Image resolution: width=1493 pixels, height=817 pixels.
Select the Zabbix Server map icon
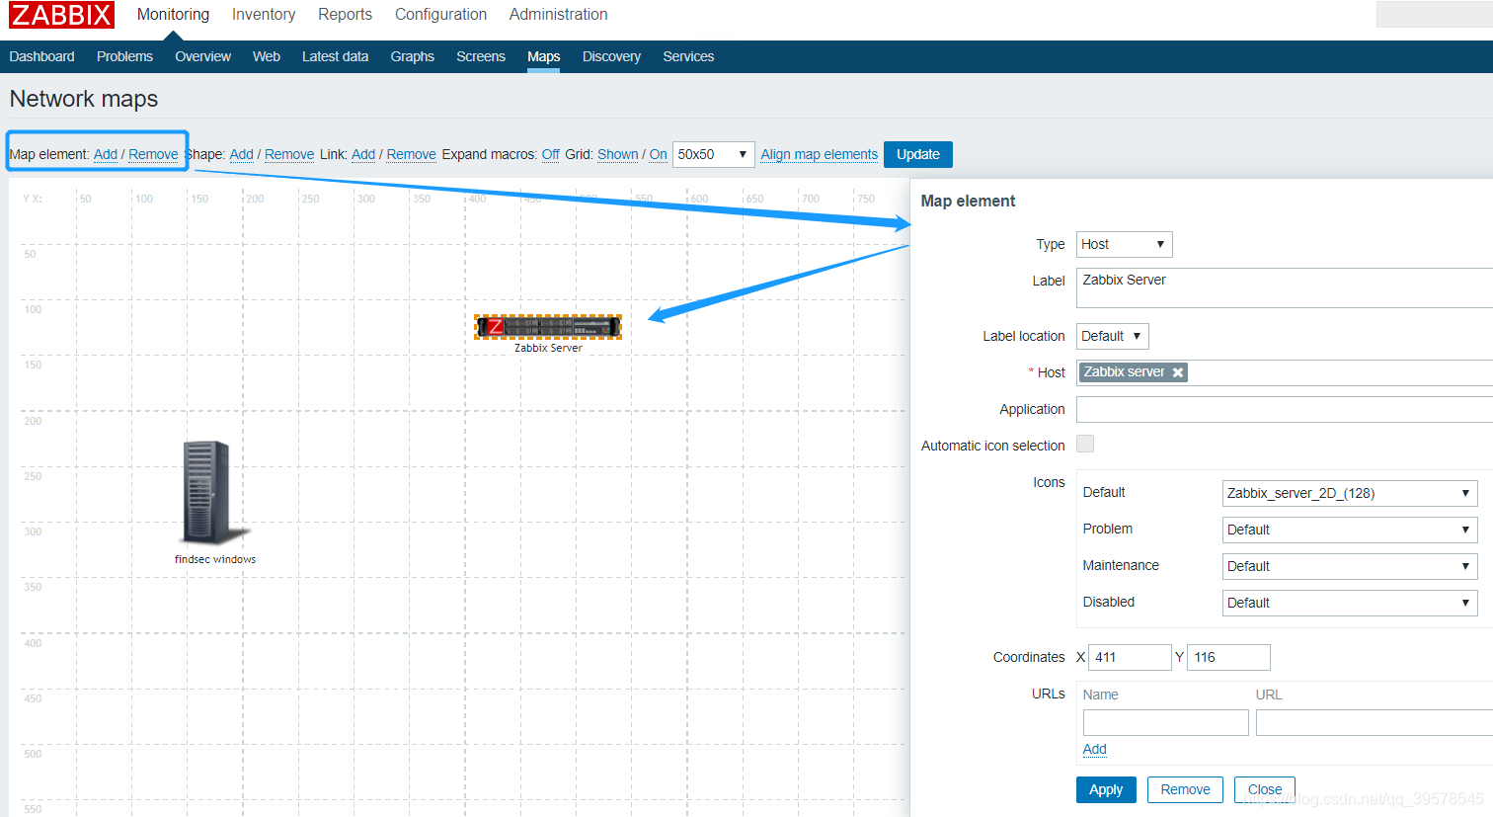click(x=548, y=327)
